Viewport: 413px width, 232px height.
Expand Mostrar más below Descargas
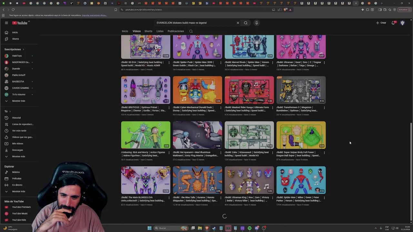click(x=19, y=156)
